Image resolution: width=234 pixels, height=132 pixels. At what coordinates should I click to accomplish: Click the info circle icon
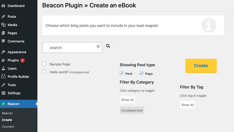pos(209,25)
